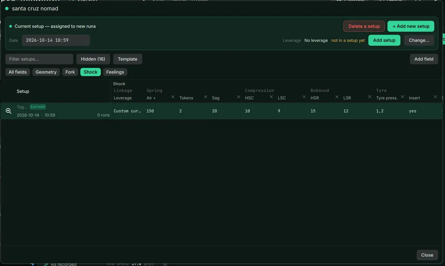Screen dimensions: 445x266
Task: Open the Geometry fields tab
Action: tap(46, 72)
